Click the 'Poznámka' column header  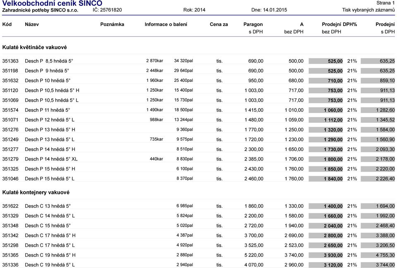point(112,24)
